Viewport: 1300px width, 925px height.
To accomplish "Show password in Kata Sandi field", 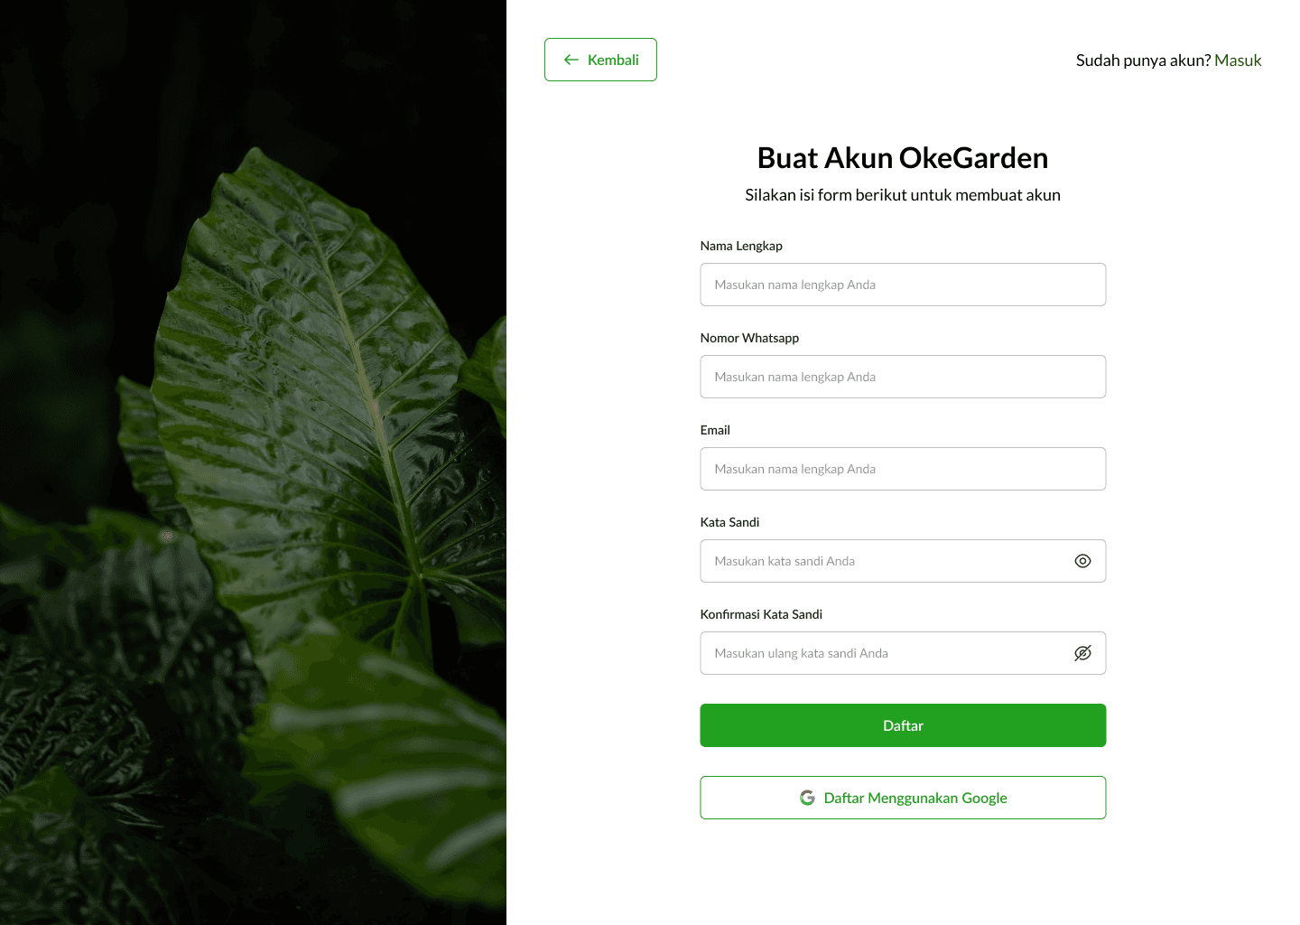I will 1082,561.
